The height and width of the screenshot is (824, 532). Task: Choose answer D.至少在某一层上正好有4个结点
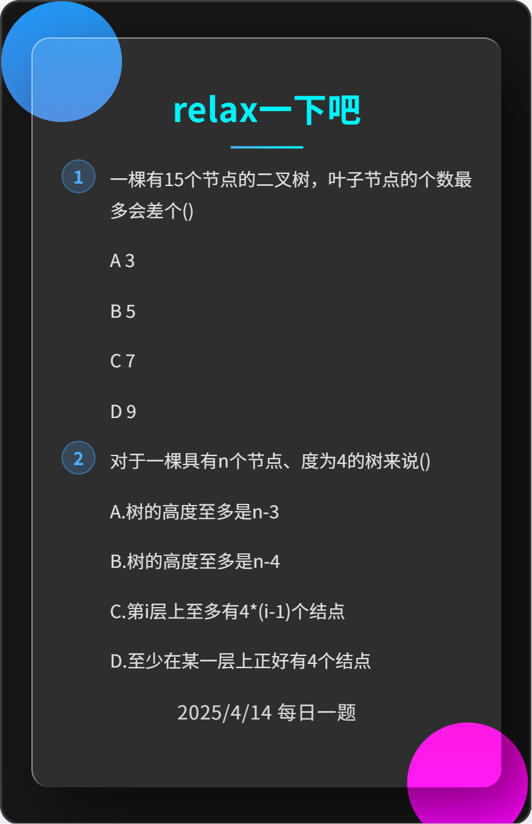point(241,661)
